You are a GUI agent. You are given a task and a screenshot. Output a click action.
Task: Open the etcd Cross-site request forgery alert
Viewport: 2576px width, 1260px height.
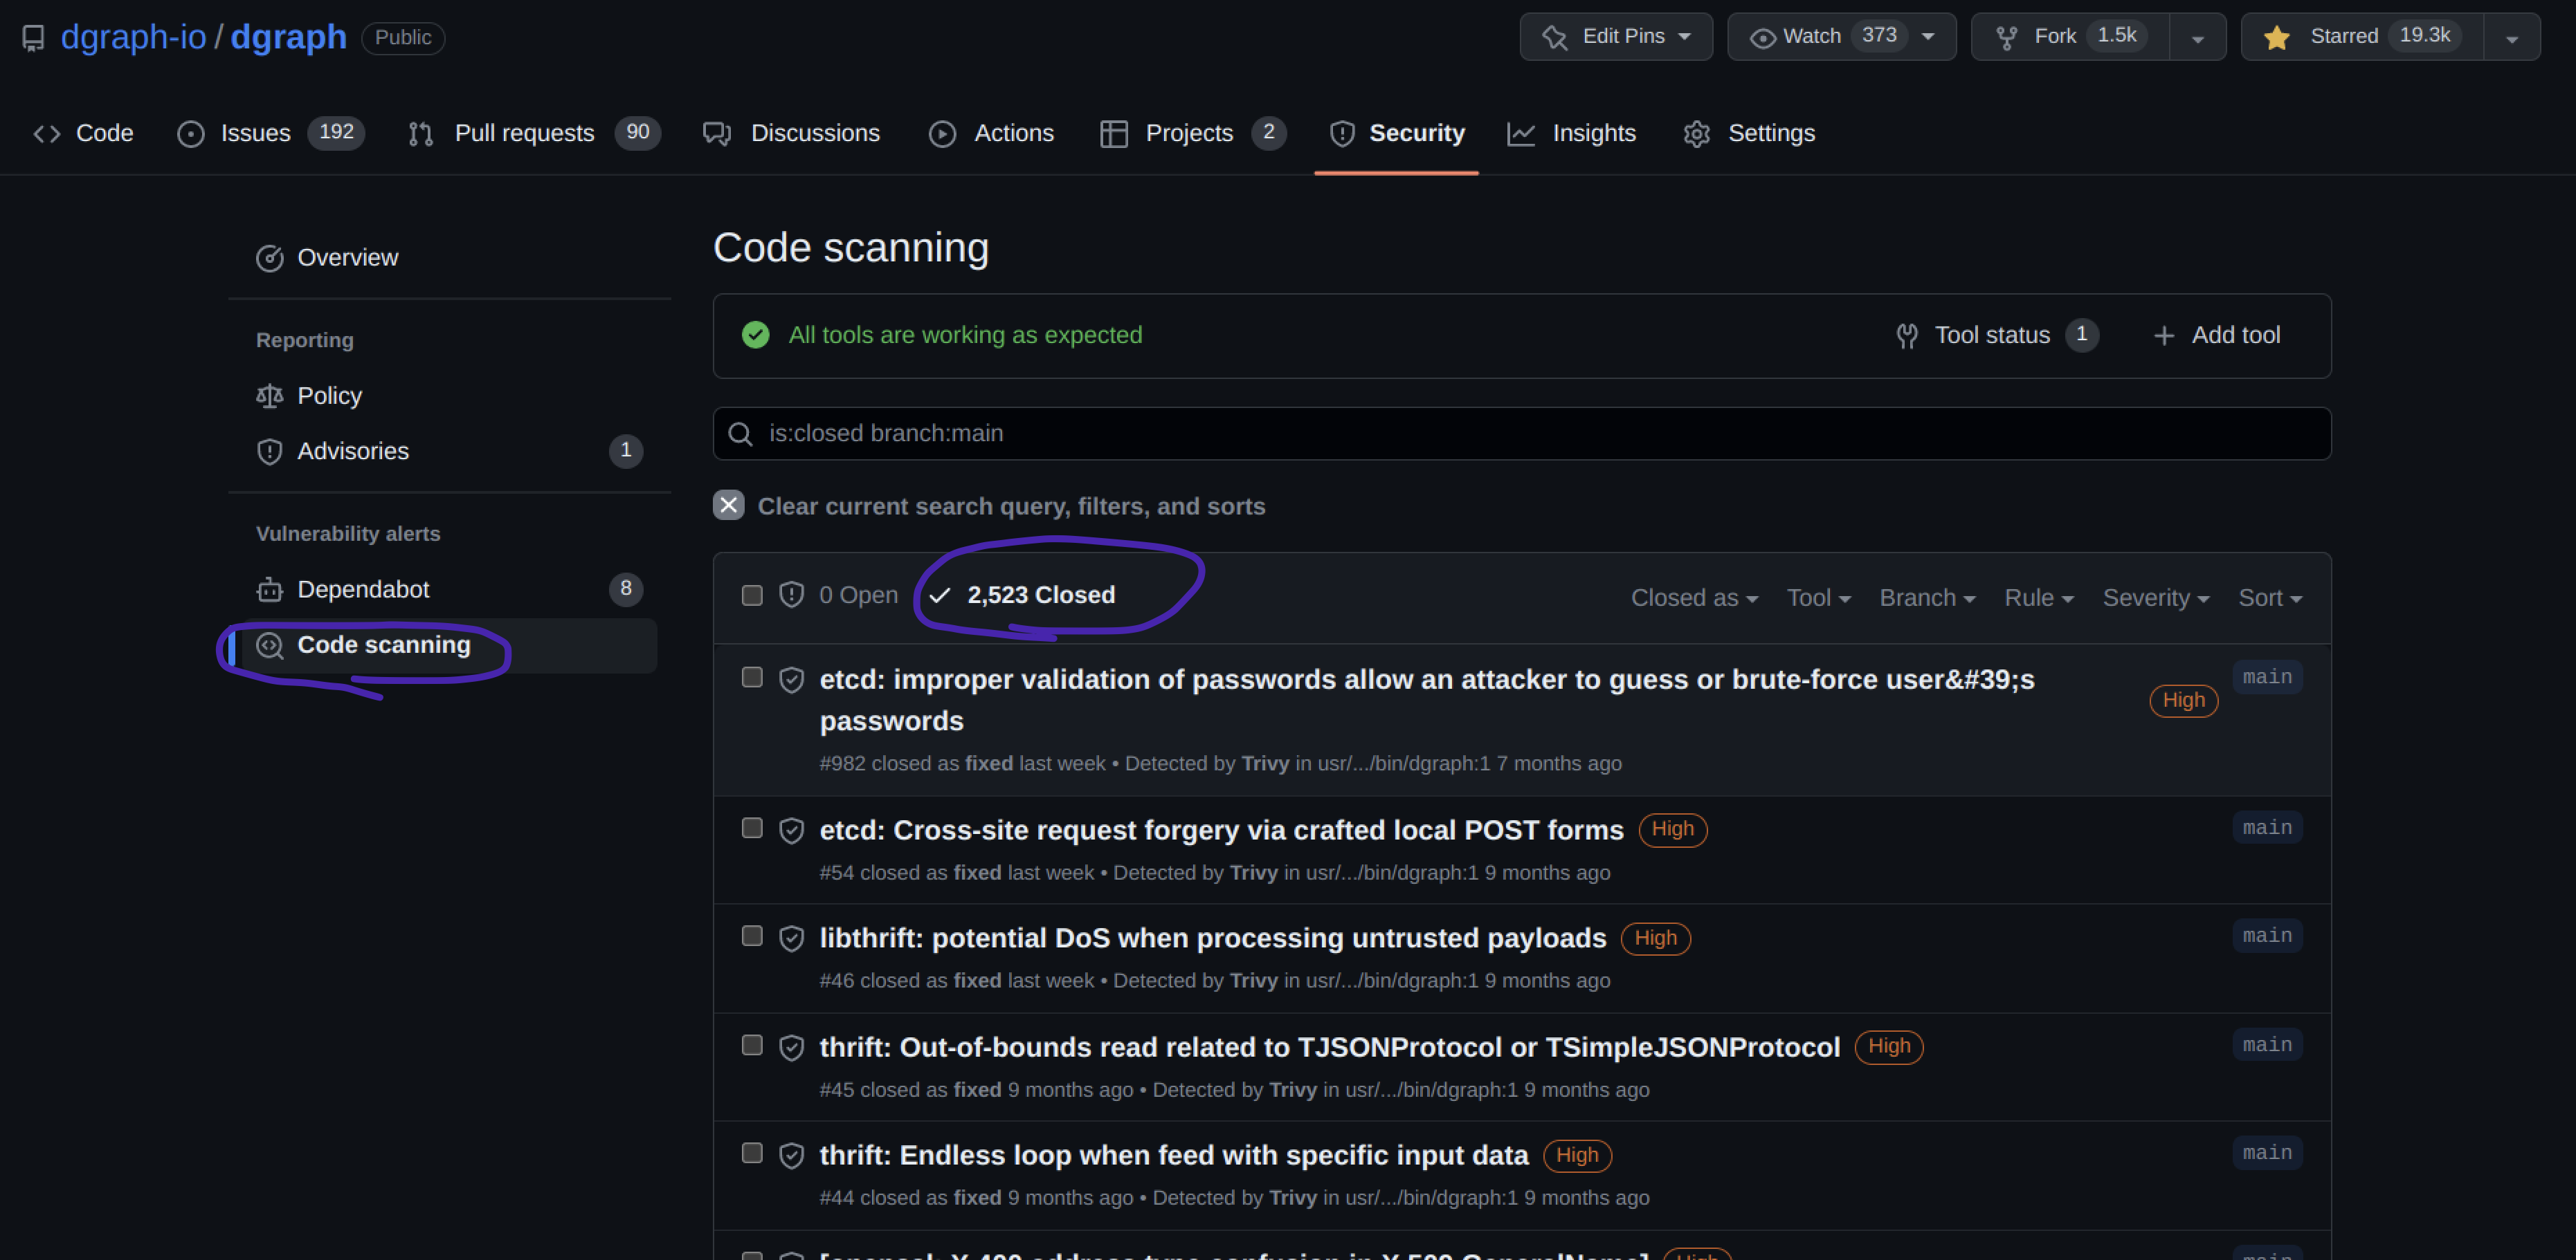[x=1221, y=831]
